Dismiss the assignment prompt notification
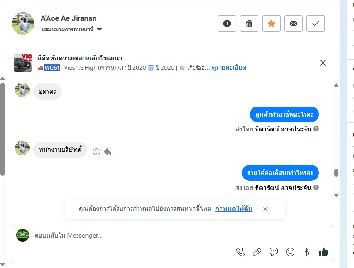Image resolution: width=354 pixels, height=268 pixels. pyautogui.click(x=265, y=209)
